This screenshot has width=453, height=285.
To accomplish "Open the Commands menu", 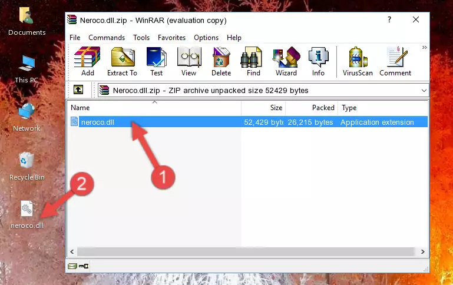I will tap(107, 38).
